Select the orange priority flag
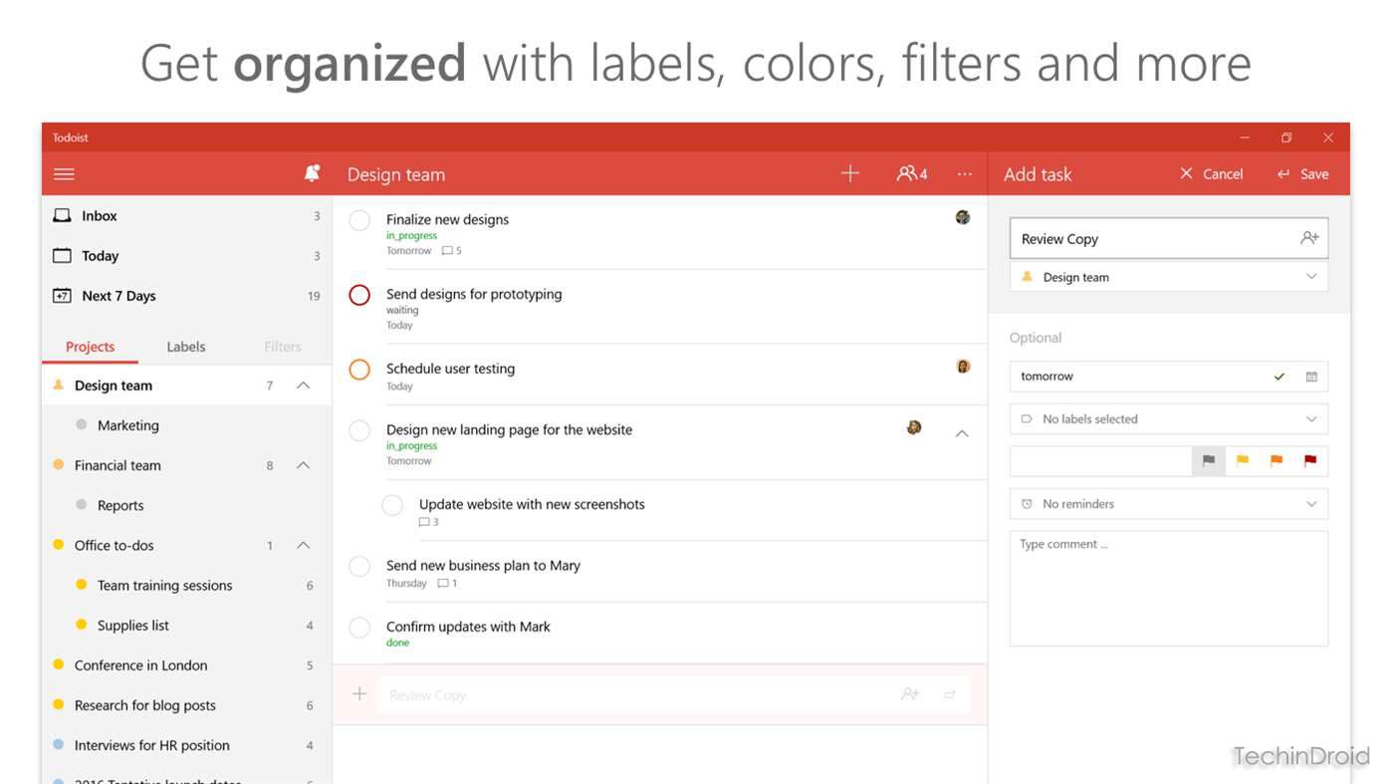 [x=1277, y=461]
